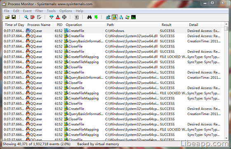The height and width of the screenshot is (149, 231).
Task: Select the CreationTime: 2011... detail for wow64cp... path
Action: [x=204, y=114]
